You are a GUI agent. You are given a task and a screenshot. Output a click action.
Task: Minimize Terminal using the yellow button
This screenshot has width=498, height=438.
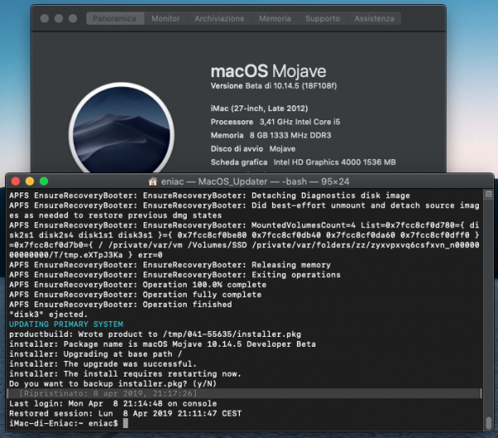(x=30, y=181)
